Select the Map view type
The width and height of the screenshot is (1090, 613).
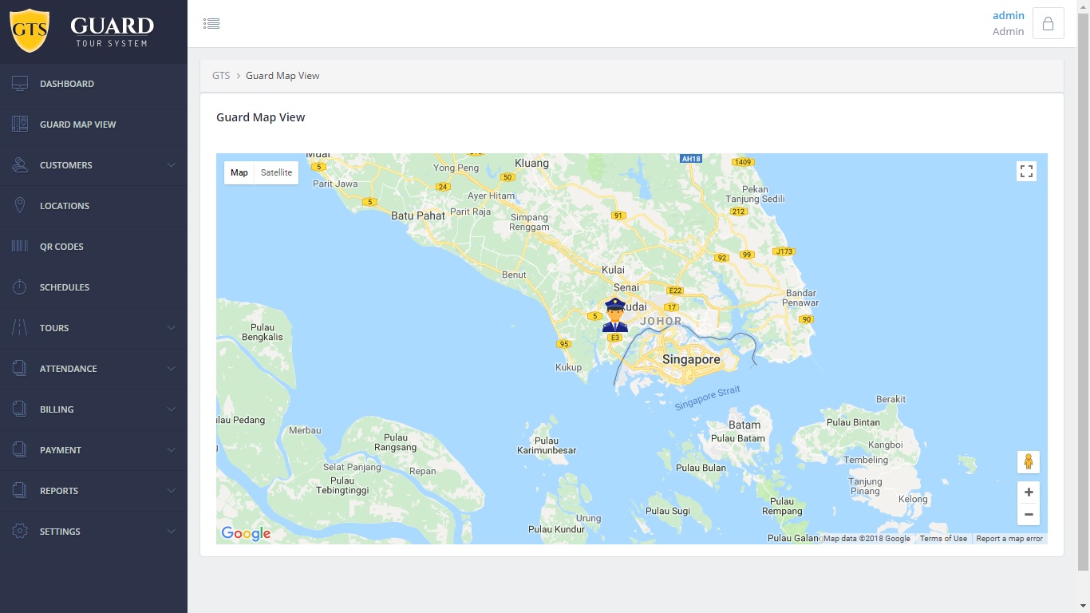tap(239, 172)
